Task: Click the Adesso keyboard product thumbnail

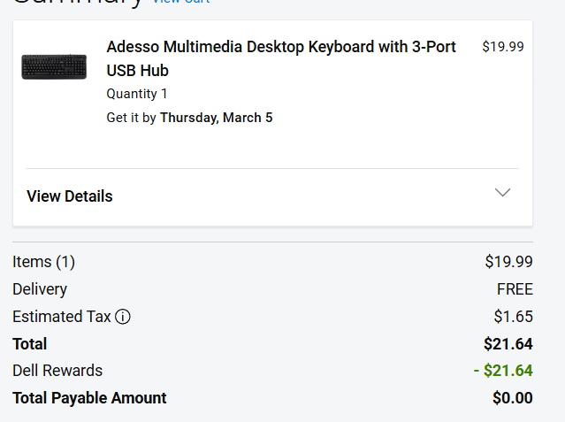Action: [54, 66]
